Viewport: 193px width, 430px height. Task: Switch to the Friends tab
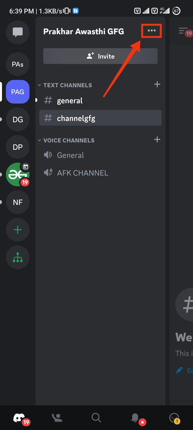pos(57,418)
